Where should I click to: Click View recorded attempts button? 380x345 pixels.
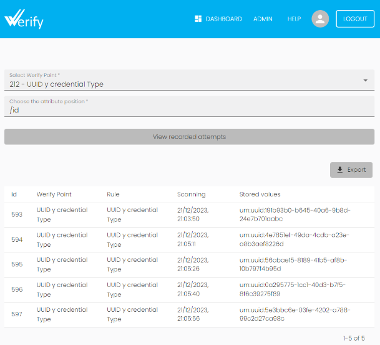point(189,137)
